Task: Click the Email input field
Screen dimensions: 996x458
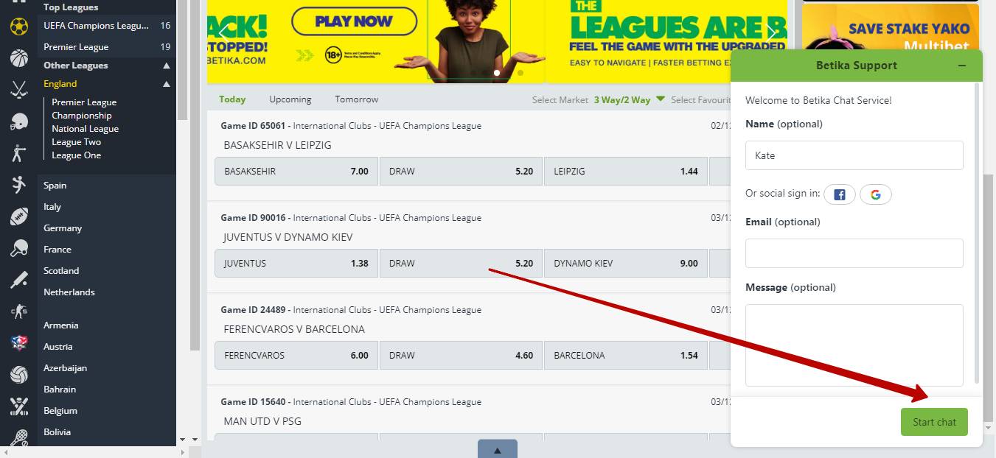Action: [854, 253]
